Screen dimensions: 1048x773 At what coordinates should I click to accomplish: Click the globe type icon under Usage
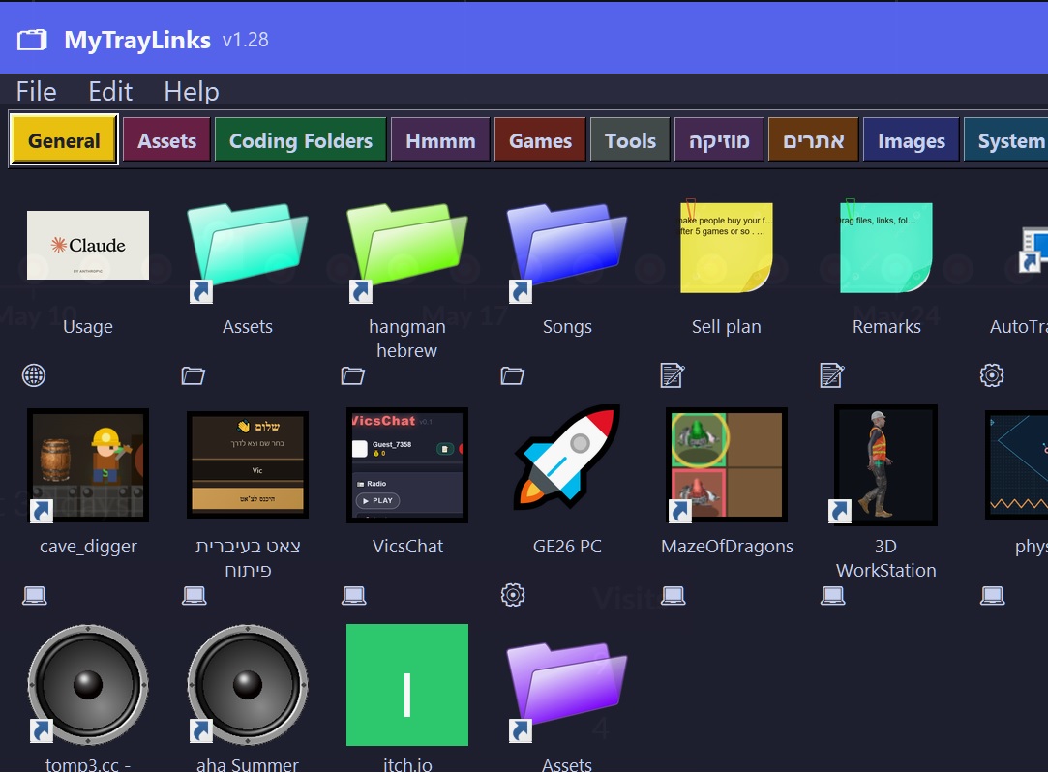pyautogui.click(x=34, y=375)
